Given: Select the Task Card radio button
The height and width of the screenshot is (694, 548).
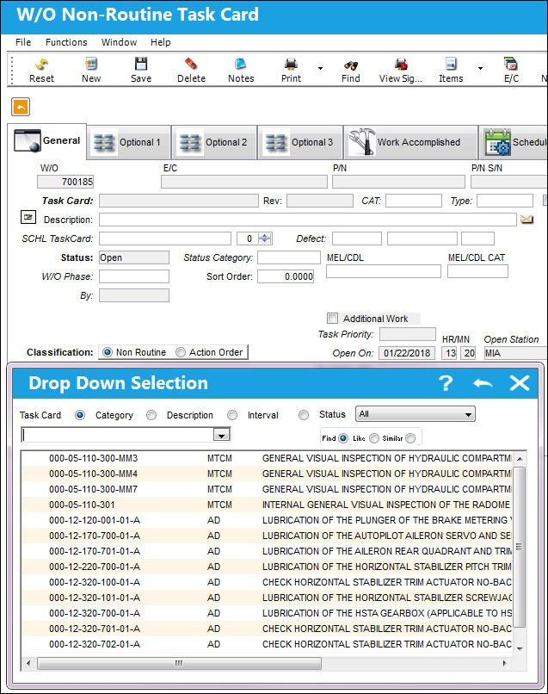Looking at the screenshot, I should pos(80,415).
